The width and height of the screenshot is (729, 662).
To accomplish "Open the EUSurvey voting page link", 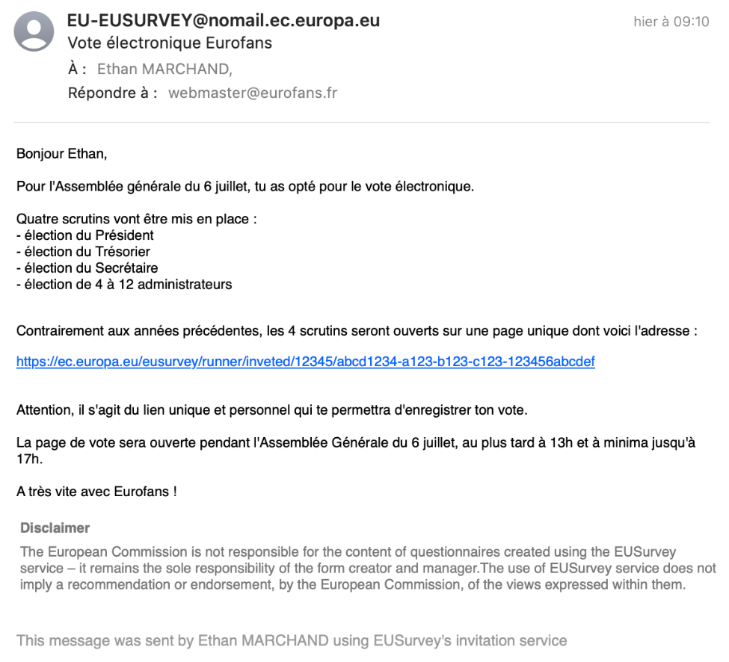I will [x=306, y=362].
